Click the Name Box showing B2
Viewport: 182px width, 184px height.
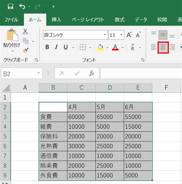22,73
